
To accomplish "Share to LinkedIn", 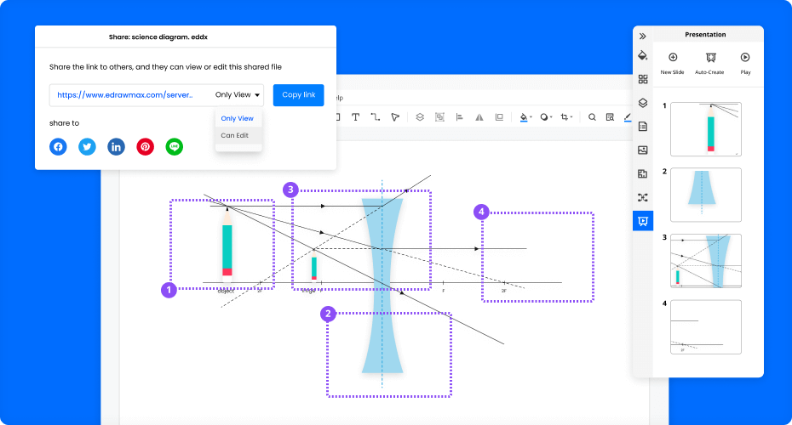I will pyautogui.click(x=116, y=147).
